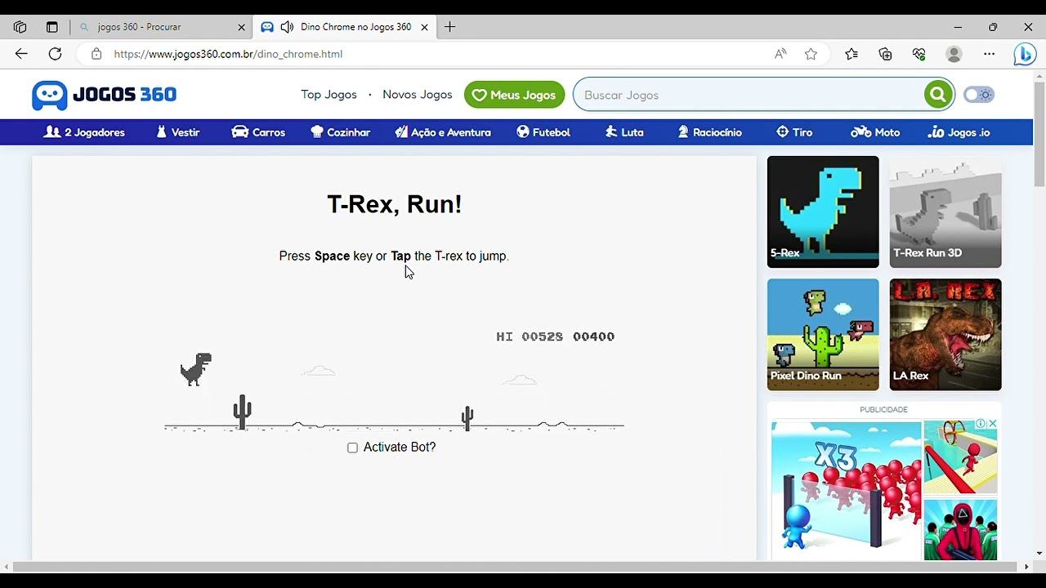The image size is (1046, 588).
Task: Open the LA Rex game thumbnail
Action: click(x=945, y=335)
